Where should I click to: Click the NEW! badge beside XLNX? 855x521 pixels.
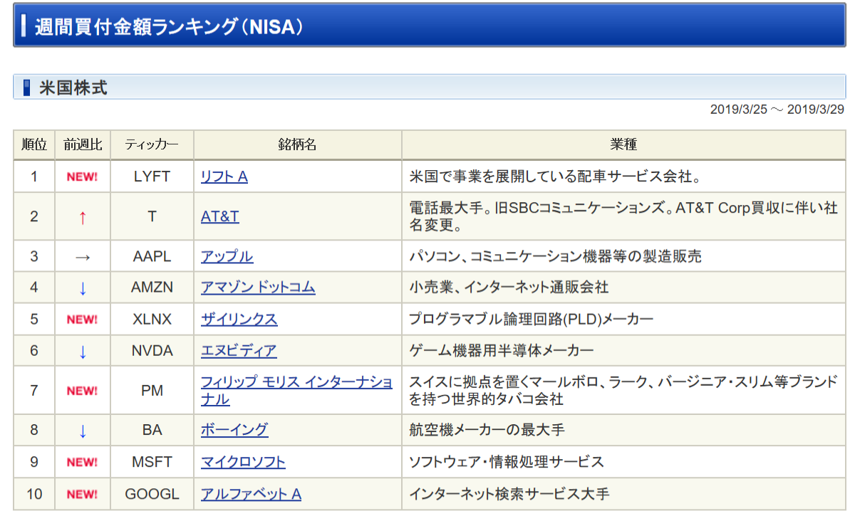point(82,320)
